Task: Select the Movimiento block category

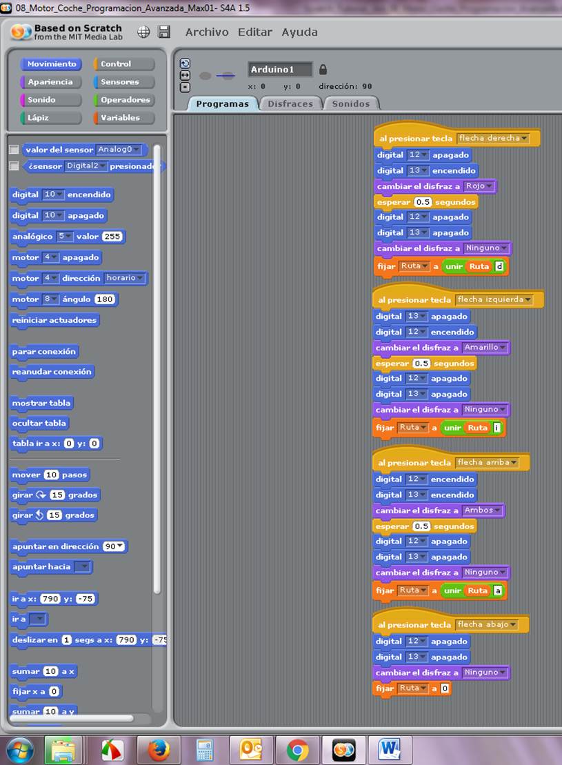Action: tap(51, 64)
